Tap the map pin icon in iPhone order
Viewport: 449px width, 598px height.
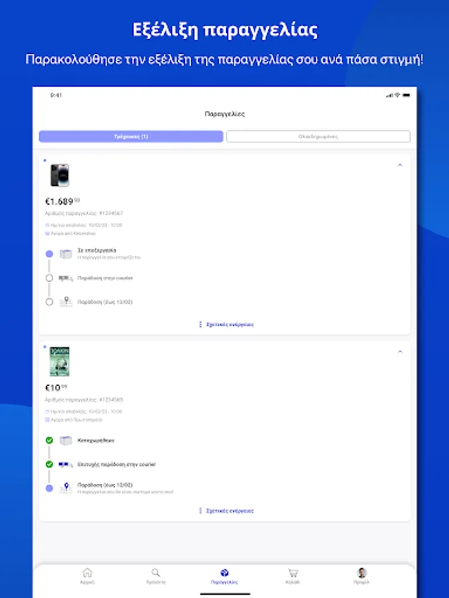point(66,302)
